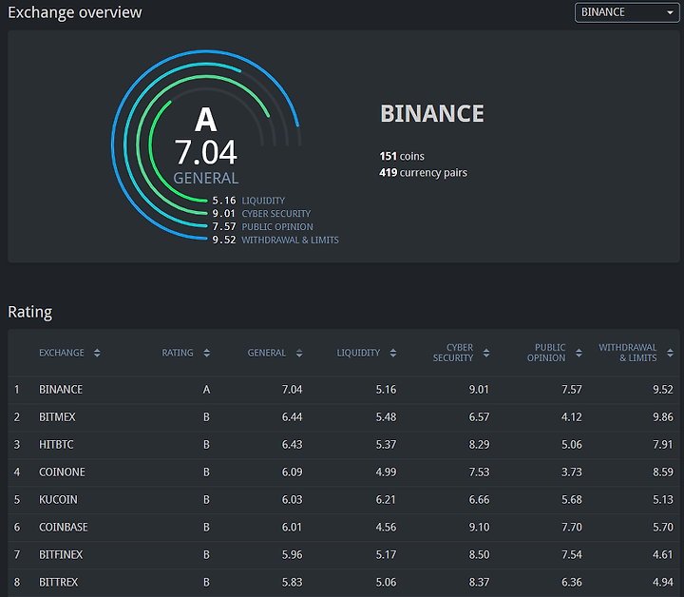Image resolution: width=684 pixels, height=597 pixels.
Task: Select BITFINEX exchange name
Action: tap(61, 554)
